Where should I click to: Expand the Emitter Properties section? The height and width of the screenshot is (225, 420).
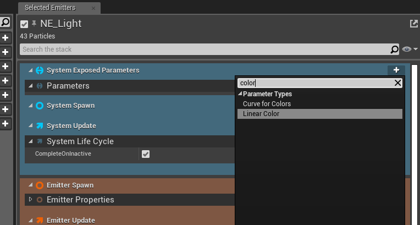click(30, 199)
